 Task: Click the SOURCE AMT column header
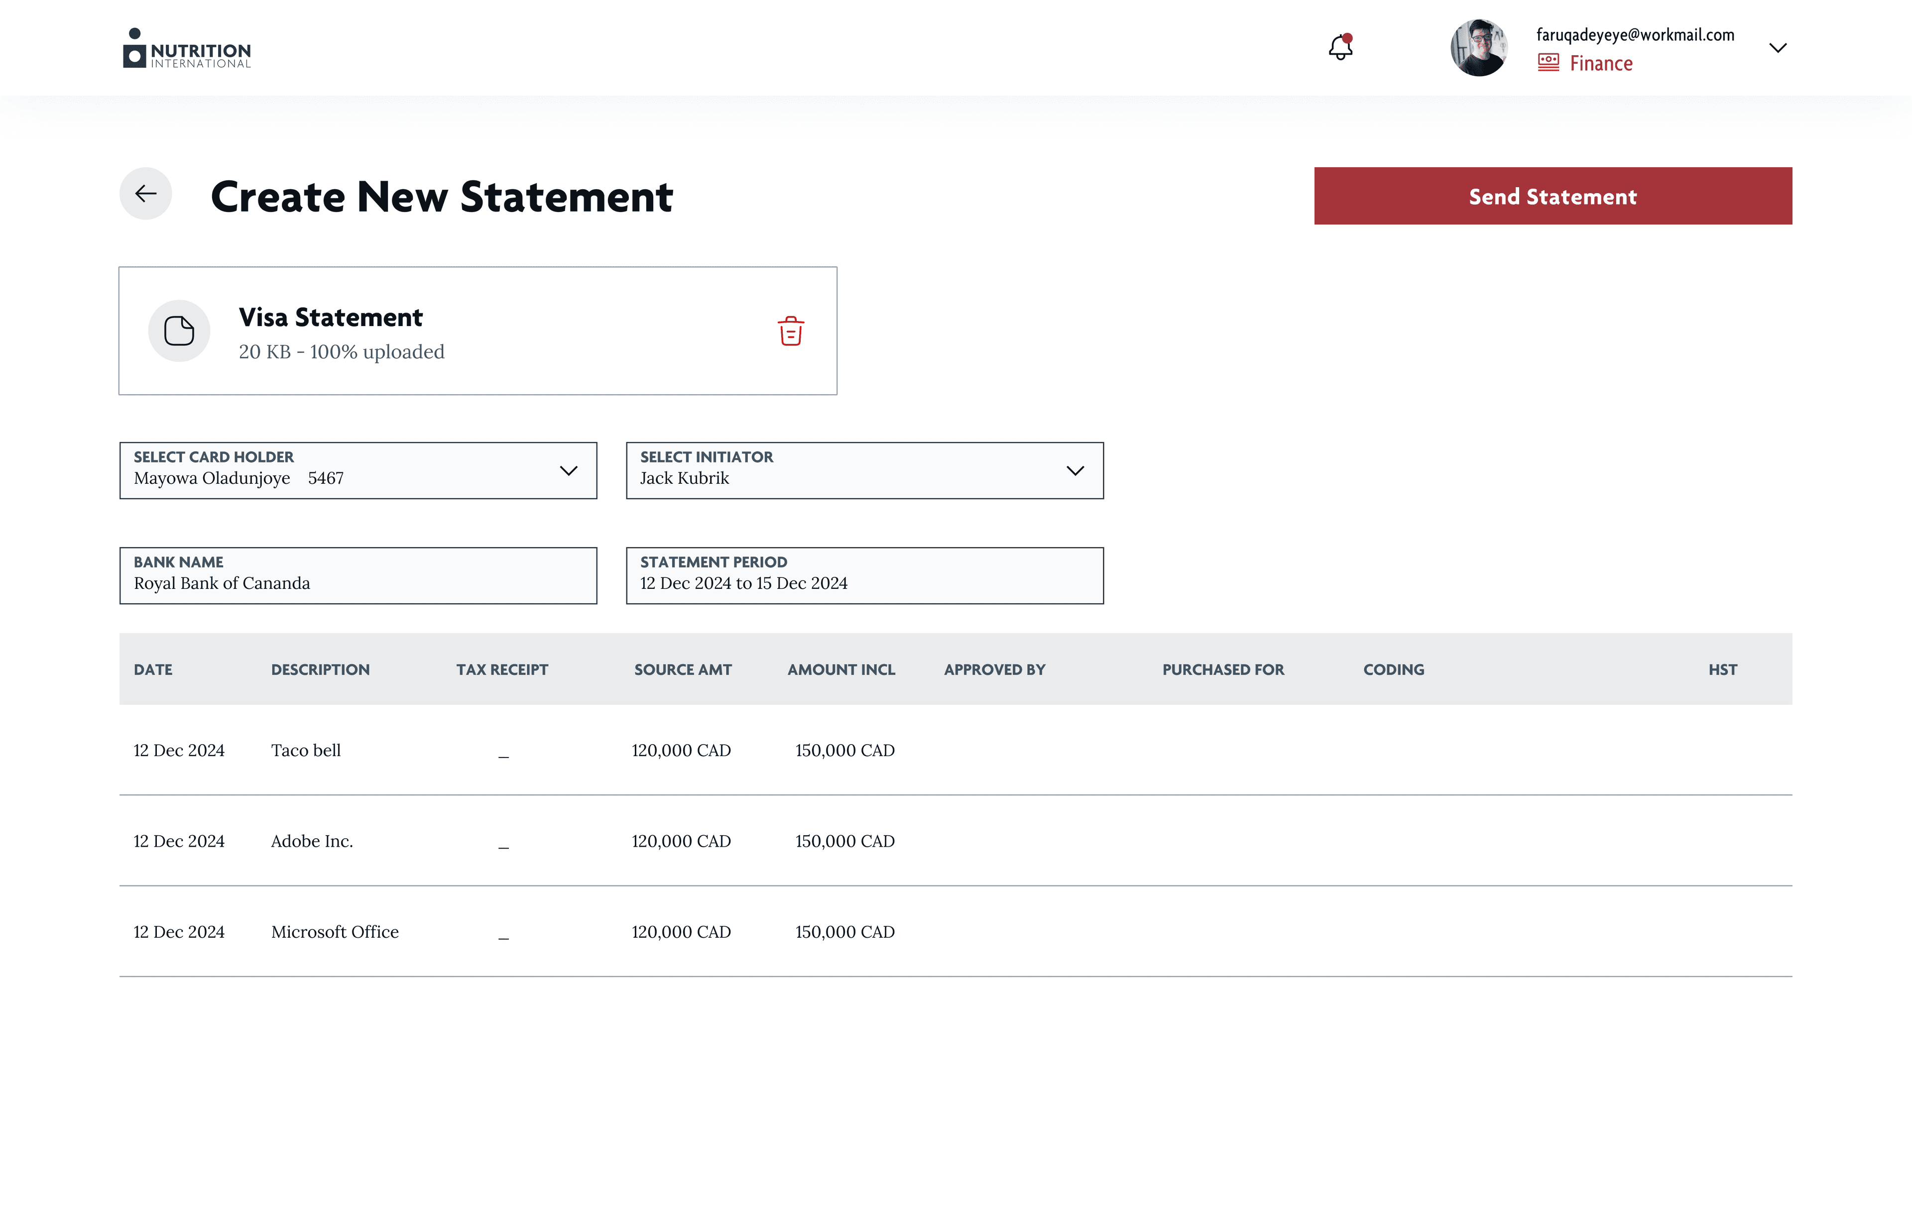pos(683,669)
